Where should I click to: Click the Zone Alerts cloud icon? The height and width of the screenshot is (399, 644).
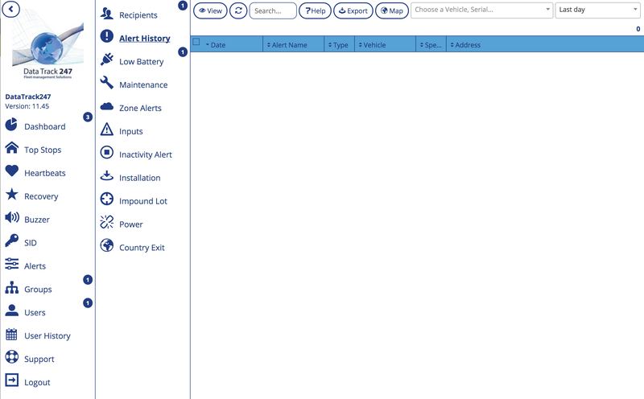coord(107,106)
